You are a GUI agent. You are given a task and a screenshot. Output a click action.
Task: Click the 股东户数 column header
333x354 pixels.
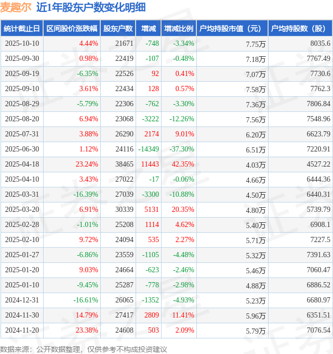(117, 29)
